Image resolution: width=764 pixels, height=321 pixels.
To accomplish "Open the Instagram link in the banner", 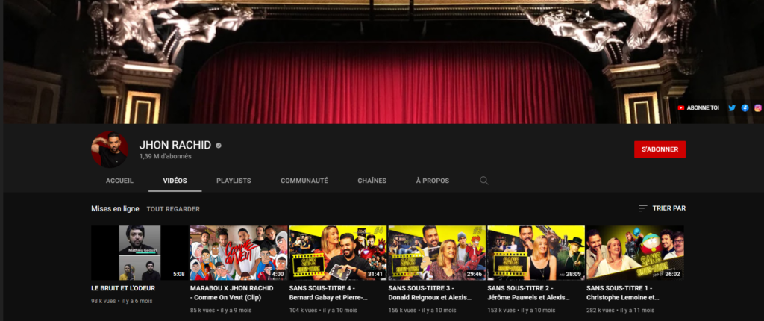I will [x=758, y=107].
